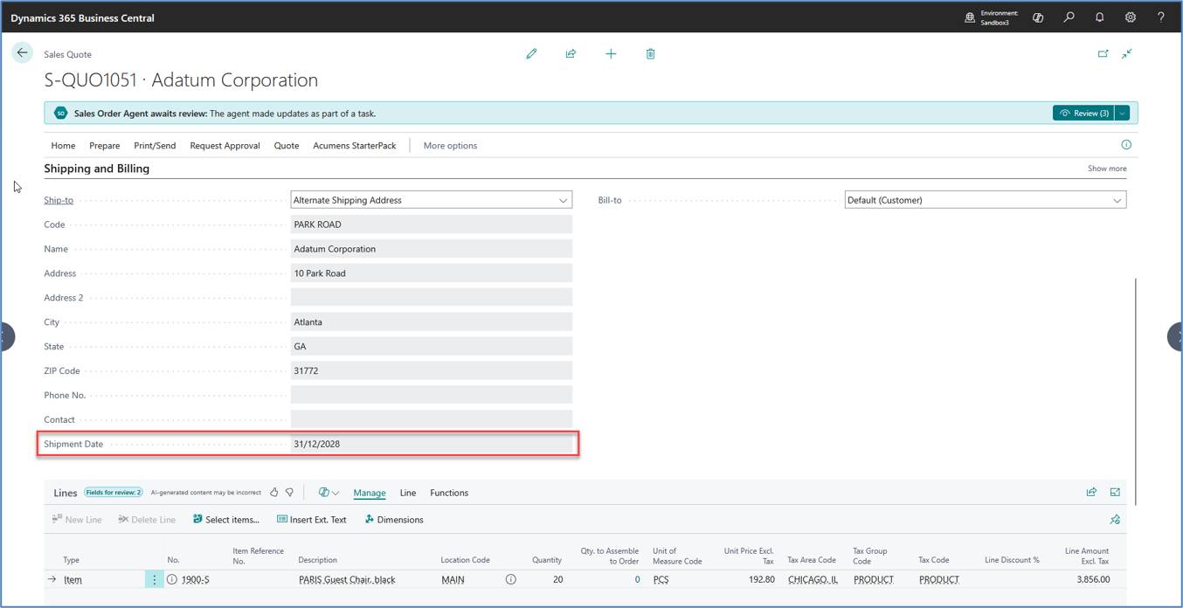This screenshot has width=1183, height=608.
Task: Click the City field Atlanta
Action: 432,322
